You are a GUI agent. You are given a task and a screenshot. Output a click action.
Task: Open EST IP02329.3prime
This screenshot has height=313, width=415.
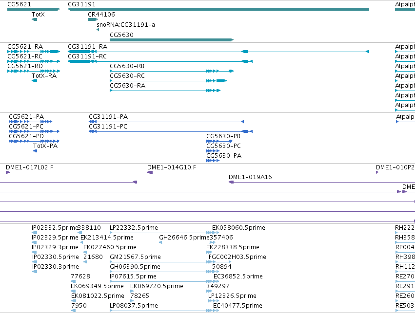pos(55,247)
